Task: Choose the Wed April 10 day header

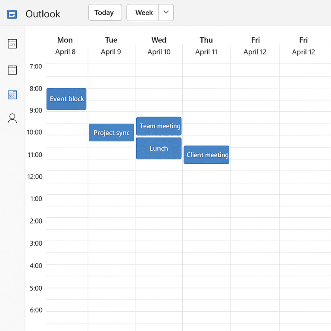Action: coord(159,46)
